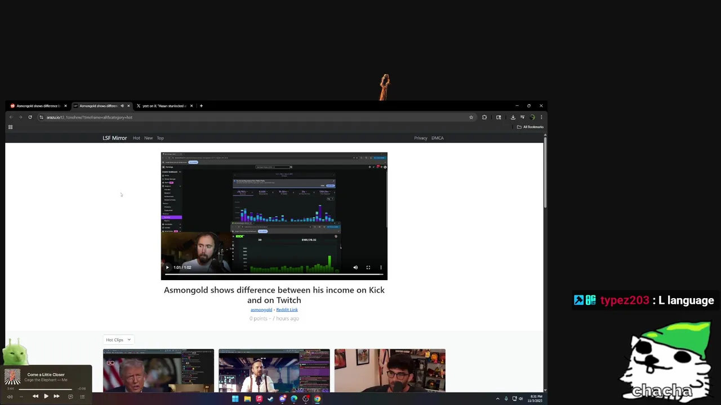Select the Hot nav item
721x405 pixels.
click(136, 138)
